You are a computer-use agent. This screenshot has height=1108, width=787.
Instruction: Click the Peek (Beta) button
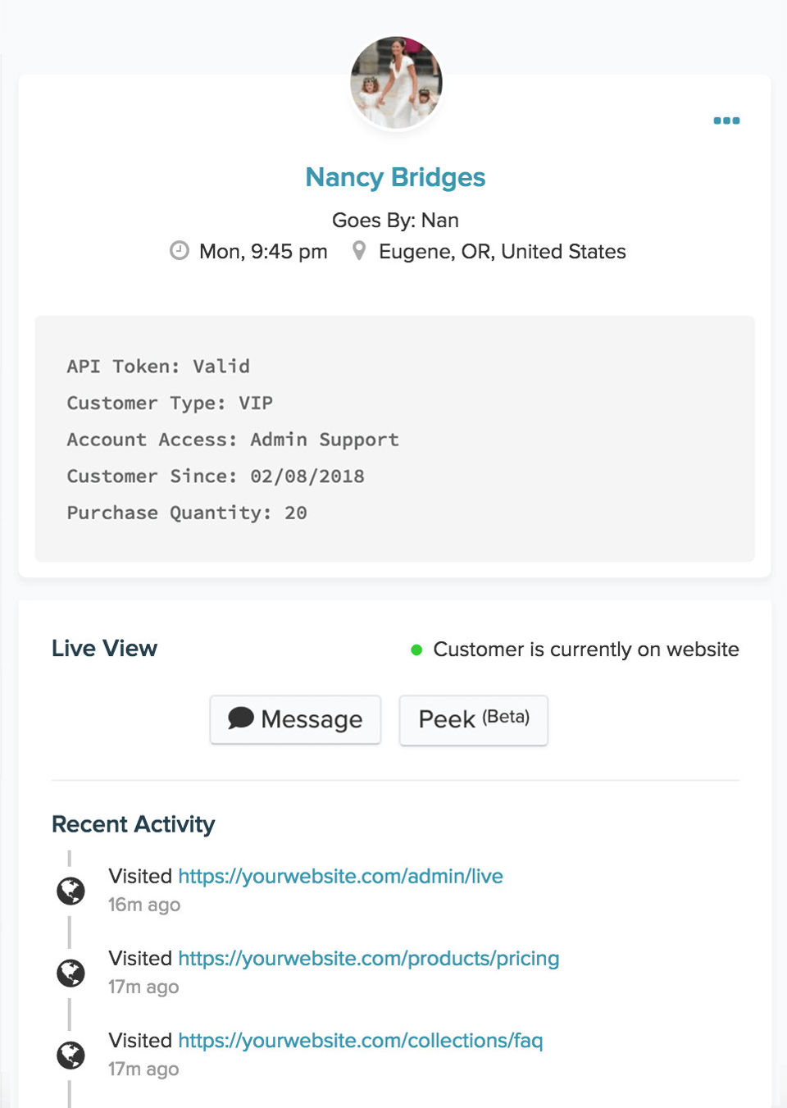[473, 719]
